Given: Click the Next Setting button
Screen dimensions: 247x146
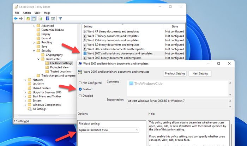Looking at the screenshot, I should coord(200,74).
